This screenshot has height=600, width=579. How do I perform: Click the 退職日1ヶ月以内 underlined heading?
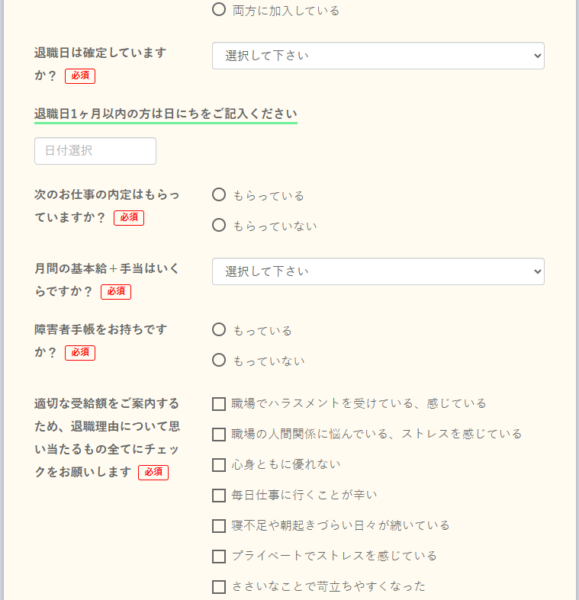166,114
